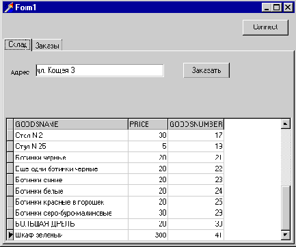Select the Ботинки белые row cell
This screenshot has width=296, height=247.
[x=71, y=191]
